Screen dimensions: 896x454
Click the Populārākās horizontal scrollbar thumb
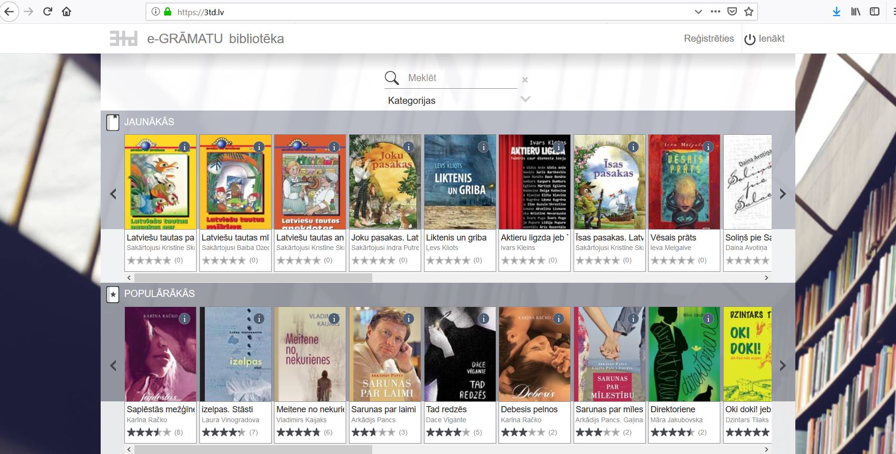(253, 449)
